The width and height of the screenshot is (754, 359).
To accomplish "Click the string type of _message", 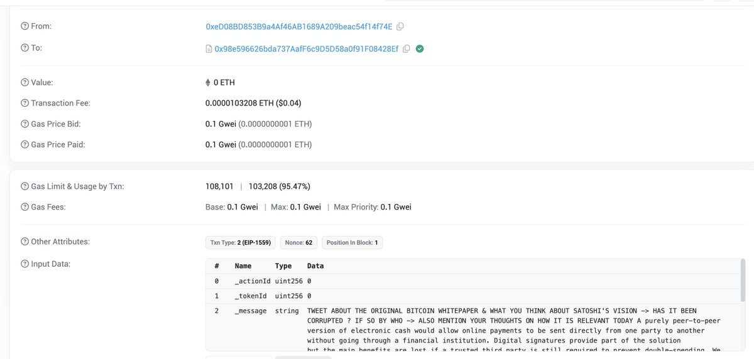I will [x=287, y=311].
